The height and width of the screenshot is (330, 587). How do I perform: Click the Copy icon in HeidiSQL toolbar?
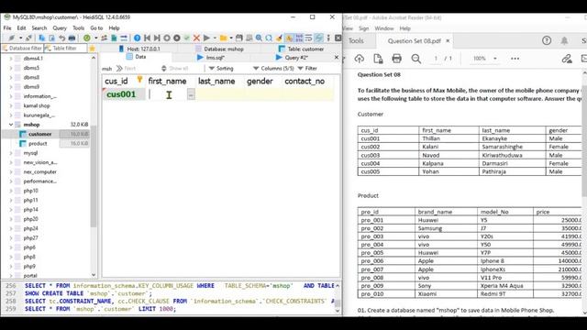click(41, 38)
